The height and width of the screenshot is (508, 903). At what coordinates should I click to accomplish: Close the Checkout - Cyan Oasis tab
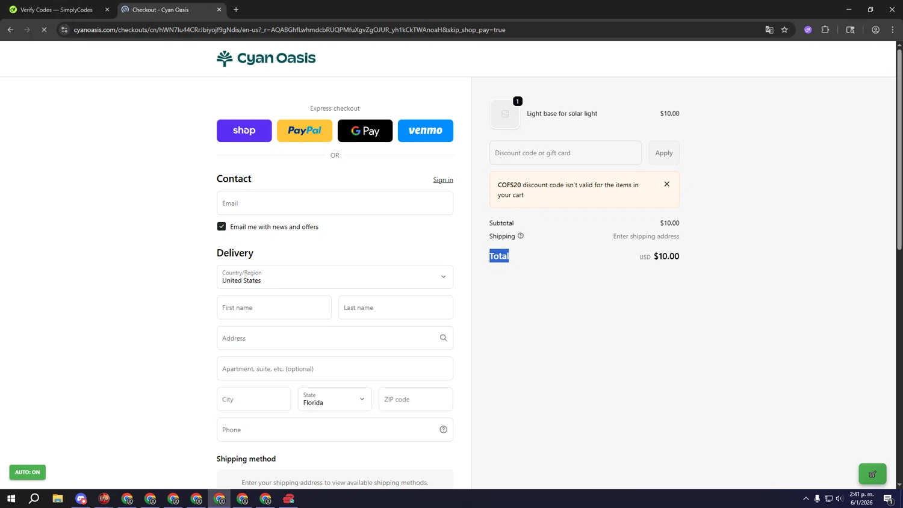tap(219, 10)
